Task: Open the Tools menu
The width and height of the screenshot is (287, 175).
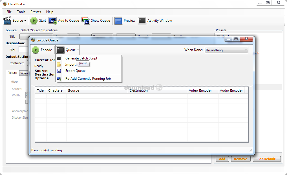Action: (21, 12)
